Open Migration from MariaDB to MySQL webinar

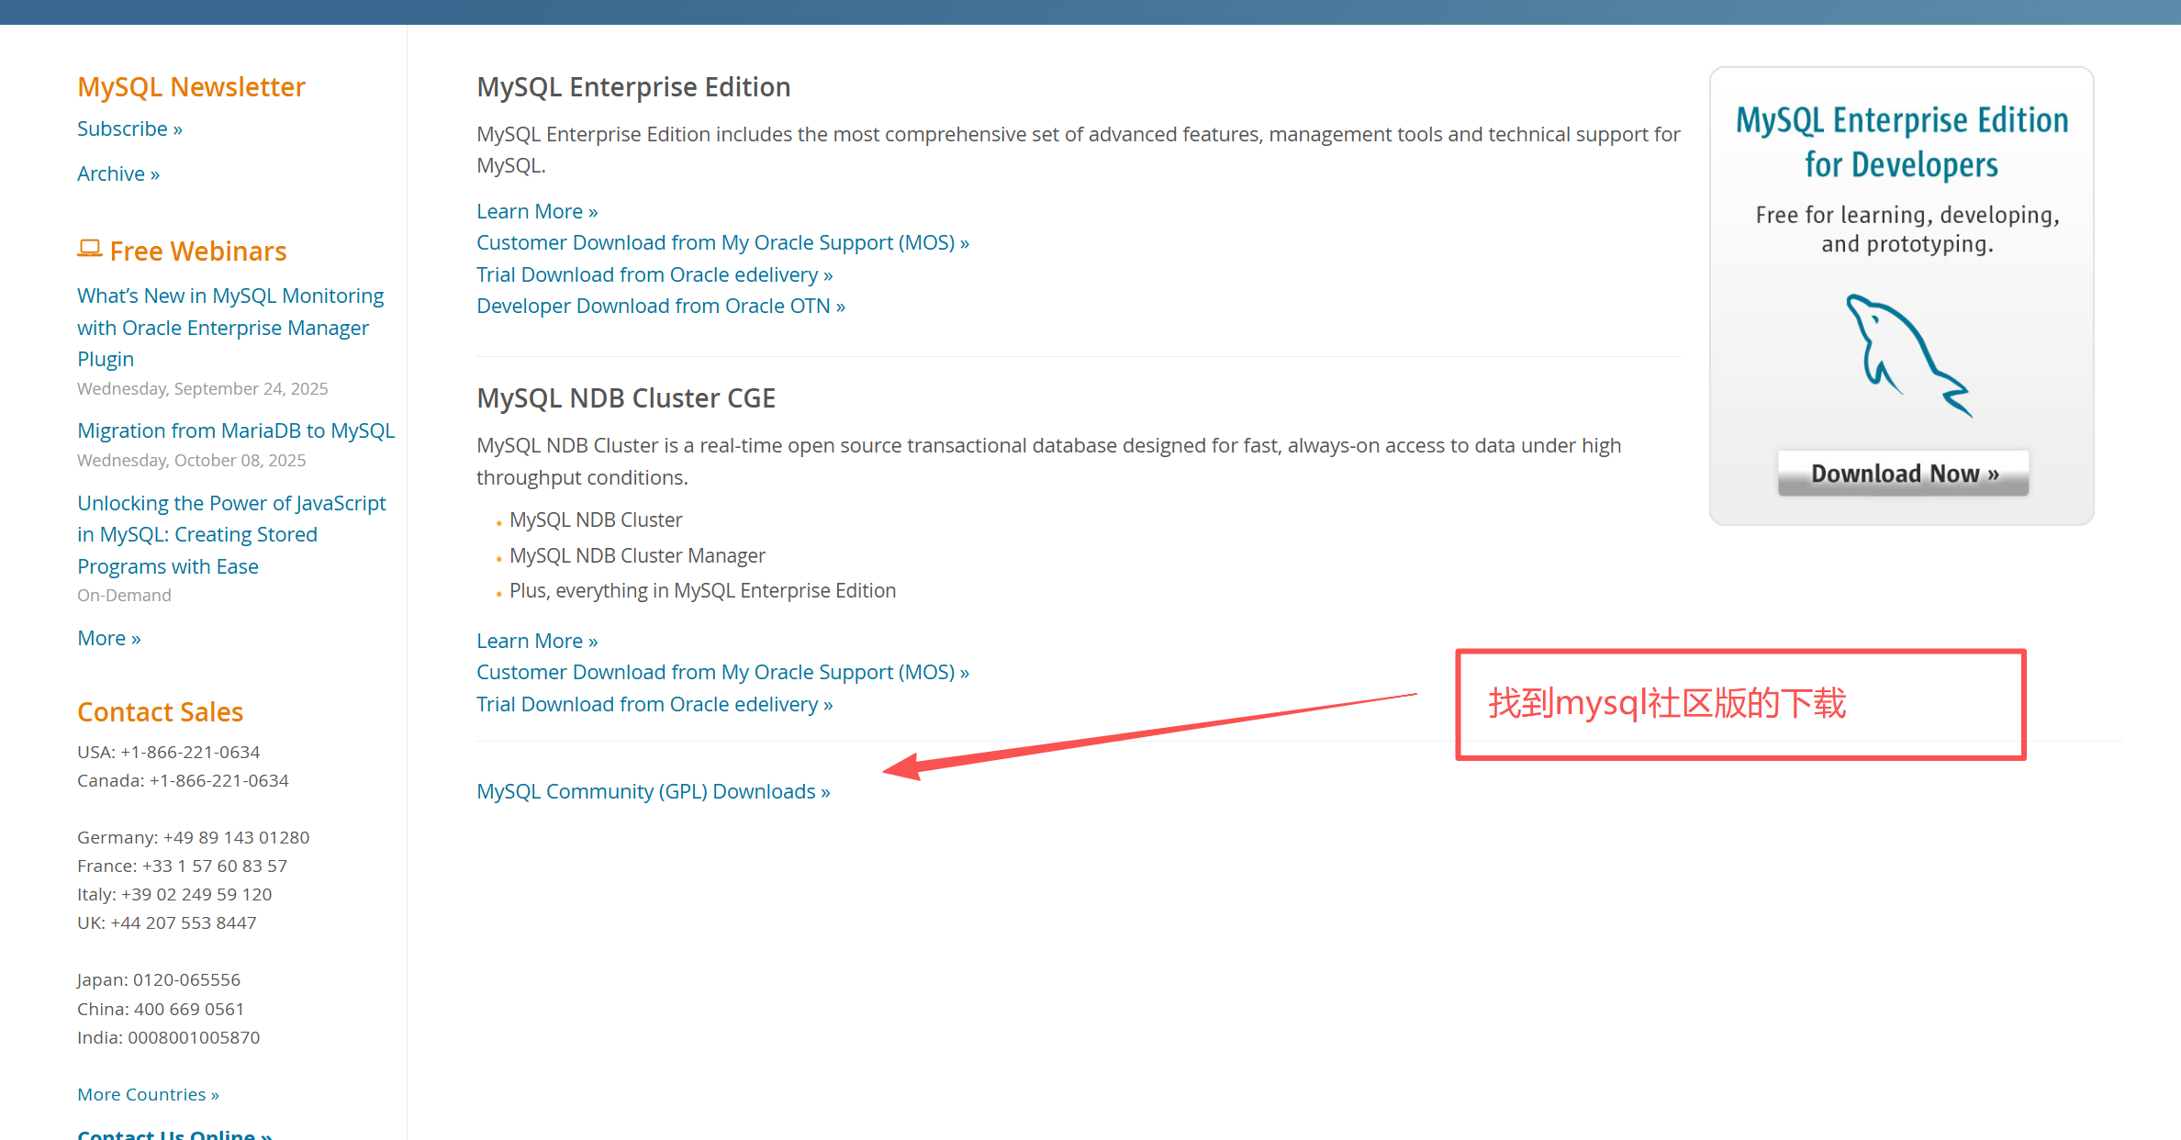click(235, 430)
